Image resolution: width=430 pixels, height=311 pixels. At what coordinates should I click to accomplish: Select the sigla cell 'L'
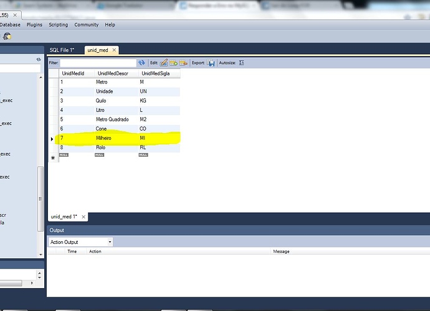pos(159,110)
